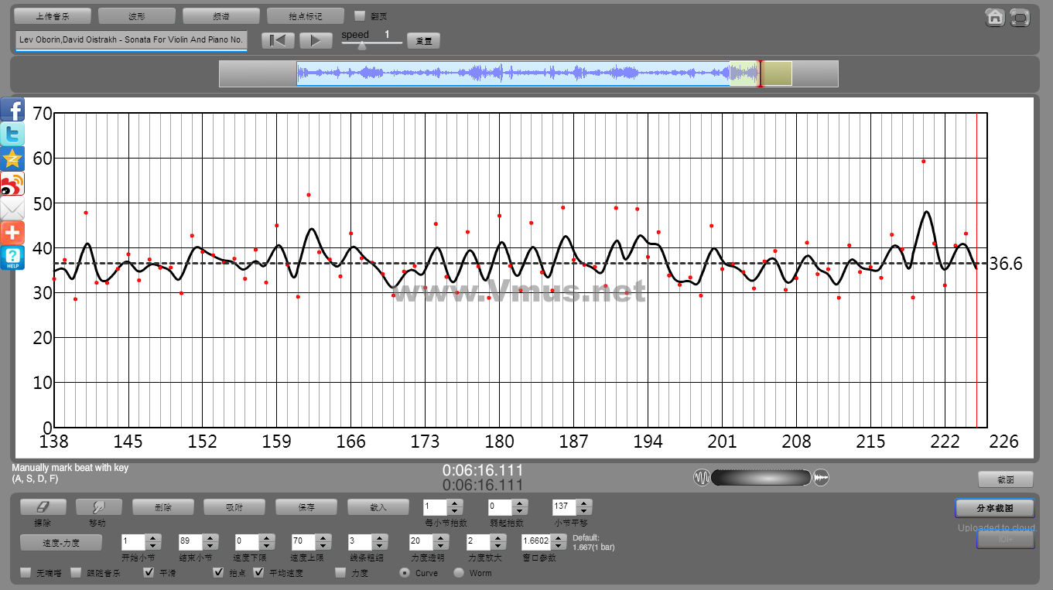This screenshot has height=590, width=1053.
Task: Select the Worm radio button
Action: click(459, 573)
